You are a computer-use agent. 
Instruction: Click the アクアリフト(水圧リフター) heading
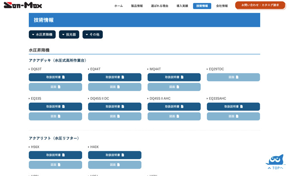[55, 138]
